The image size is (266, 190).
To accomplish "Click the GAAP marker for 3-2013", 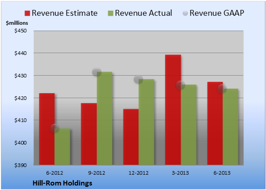I will pyautogui.click(x=180, y=85).
